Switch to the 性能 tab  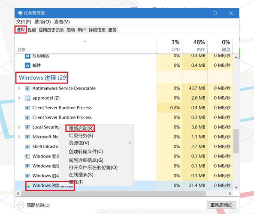point(32,30)
